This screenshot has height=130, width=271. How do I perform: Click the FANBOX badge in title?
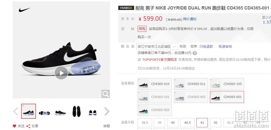pos(126,8)
